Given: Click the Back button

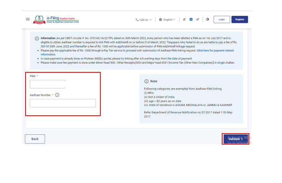Looking at the screenshot, I should pyautogui.click(x=35, y=139).
